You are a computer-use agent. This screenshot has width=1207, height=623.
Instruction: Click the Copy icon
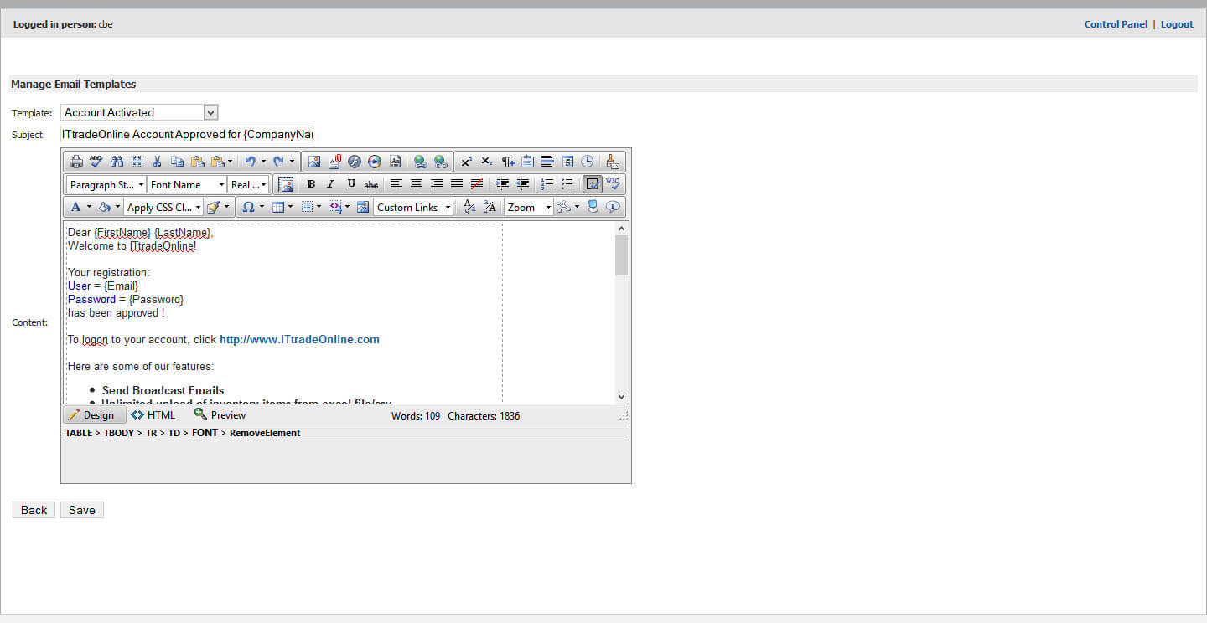[x=177, y=162]
